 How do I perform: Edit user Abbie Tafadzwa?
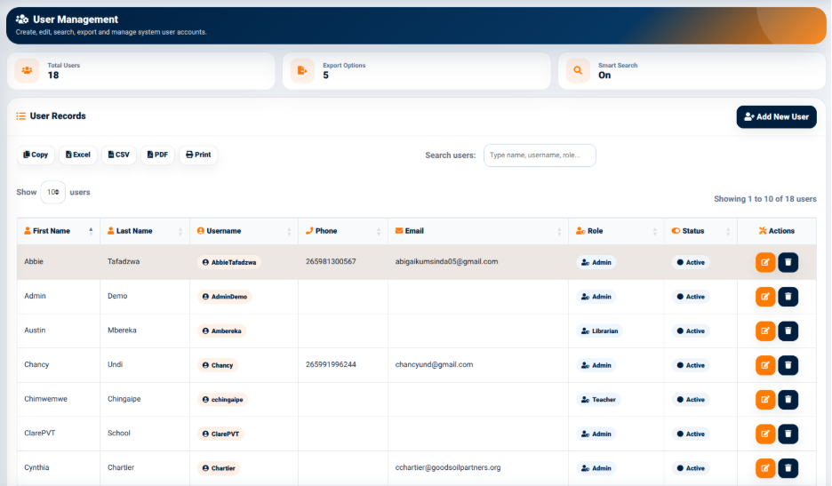(x=765, y=262)
